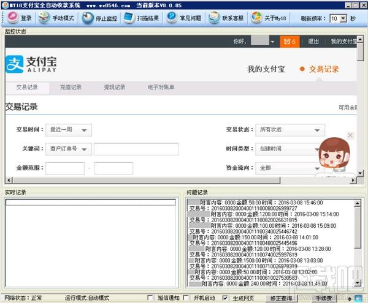Click the 实时记录 top input row
This screenshot has width=368, height=303.
click(90, 202)
